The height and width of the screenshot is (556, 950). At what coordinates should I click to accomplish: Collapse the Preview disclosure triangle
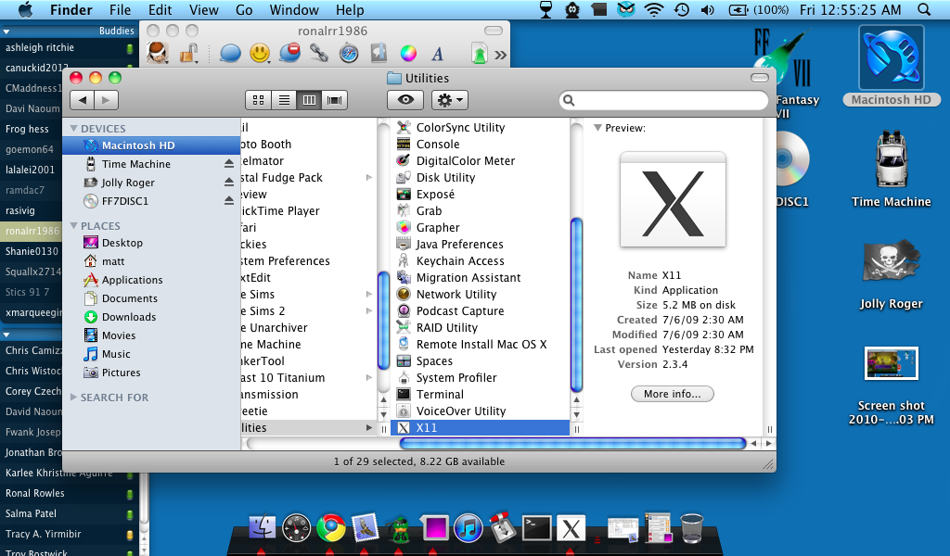(597, 128)
